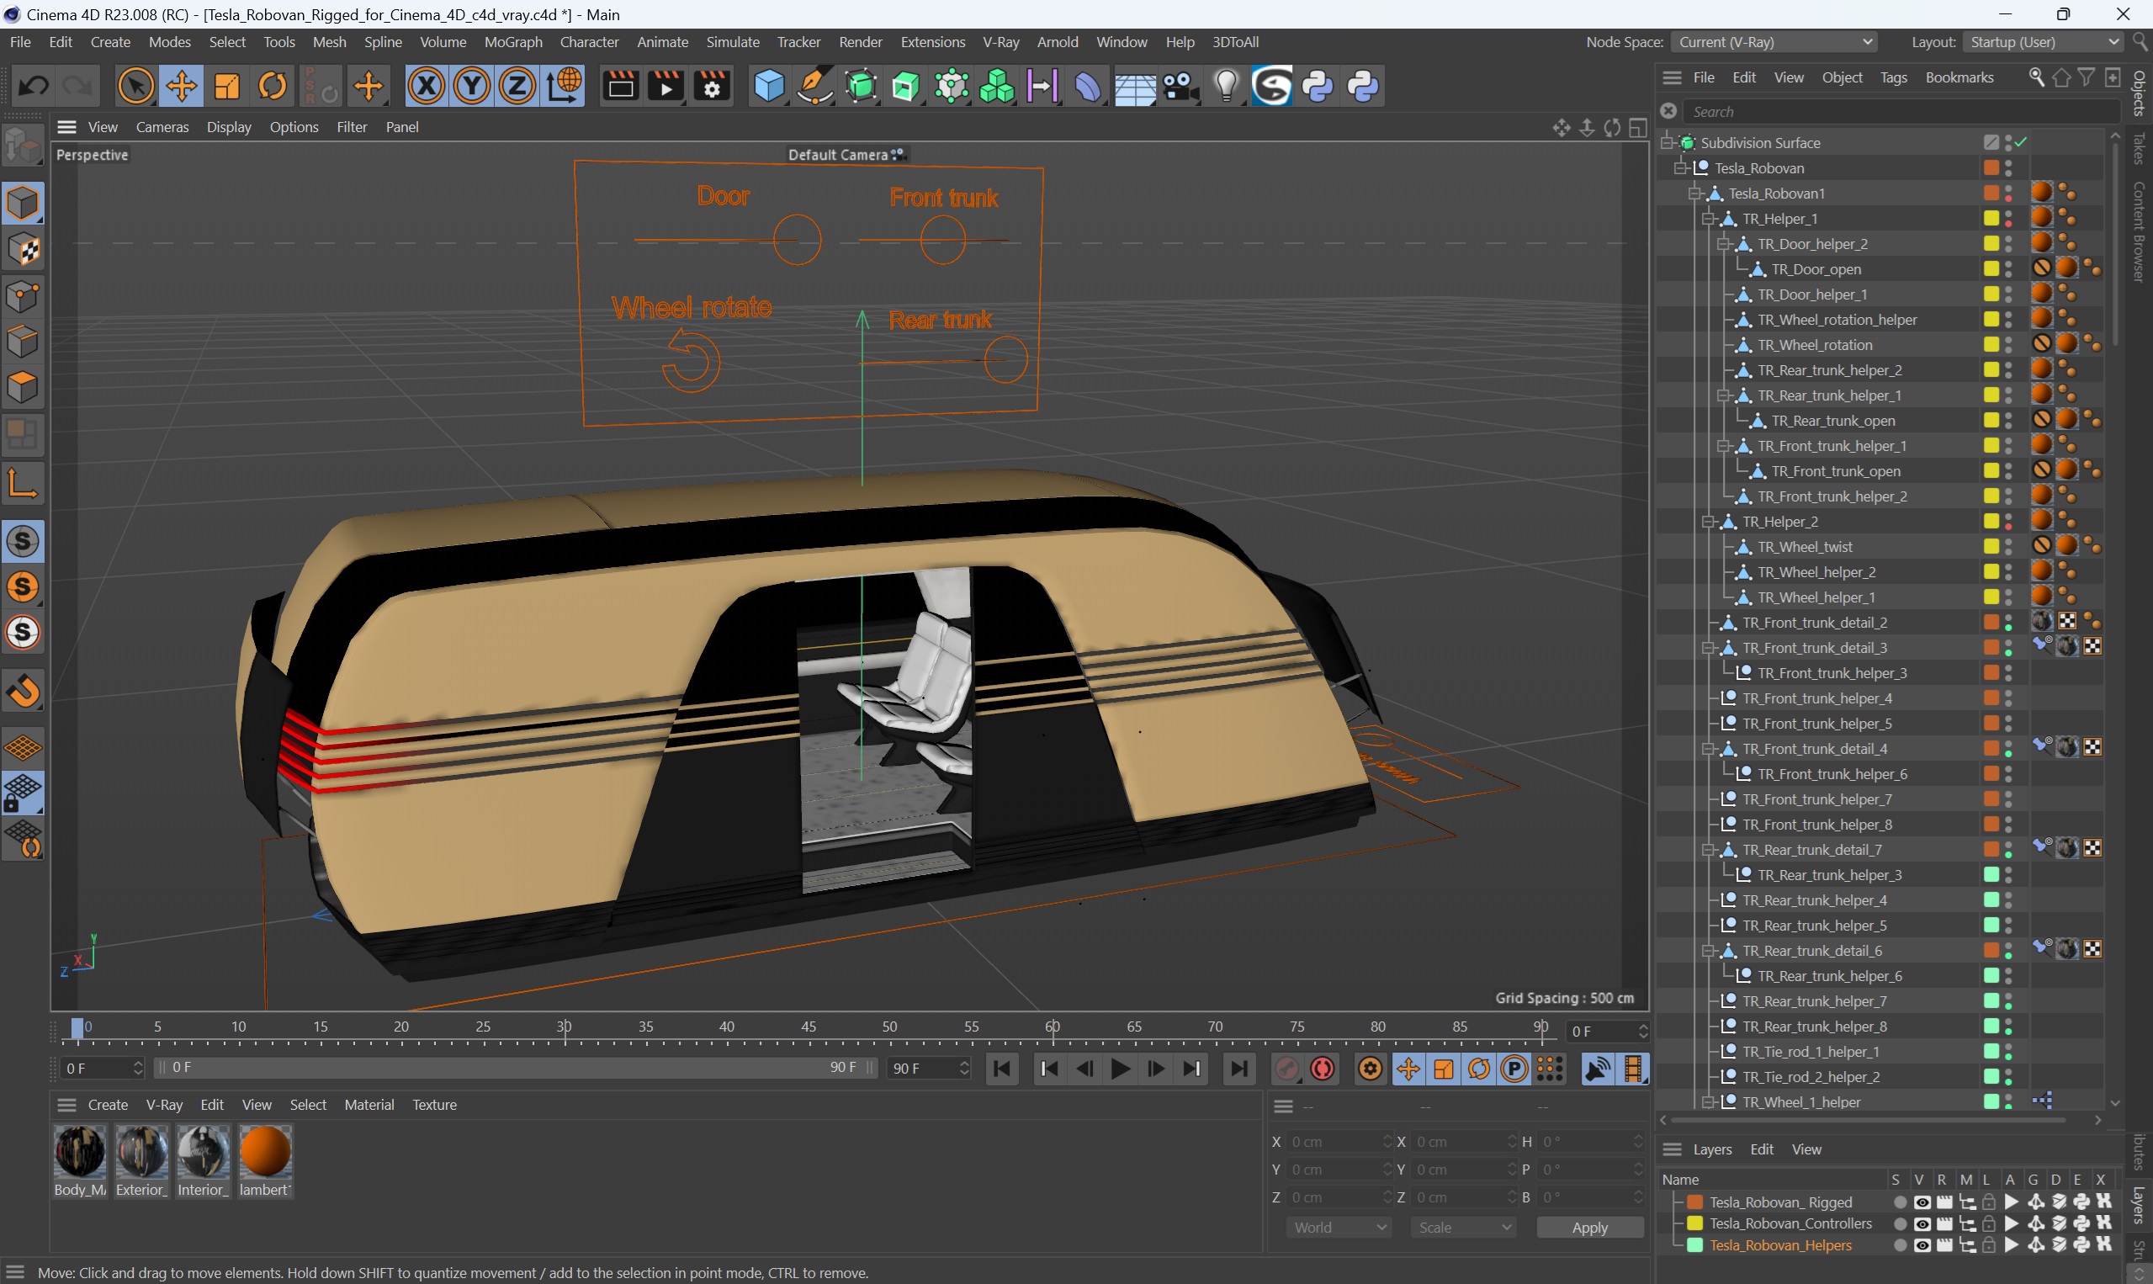
Task: Open the Layout dropdown
Action: coord(2042,41)
